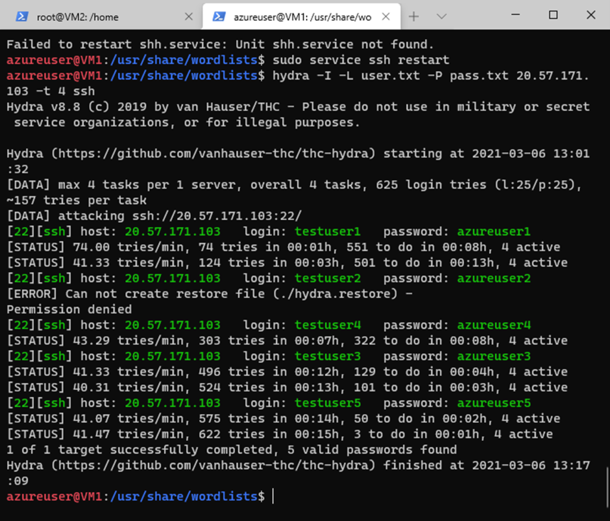This screenshot has width=610, height=521.
Task: Click '[DATA] attacking ssh://20.57.171.103:22/' line
Action: click(154, 215)
